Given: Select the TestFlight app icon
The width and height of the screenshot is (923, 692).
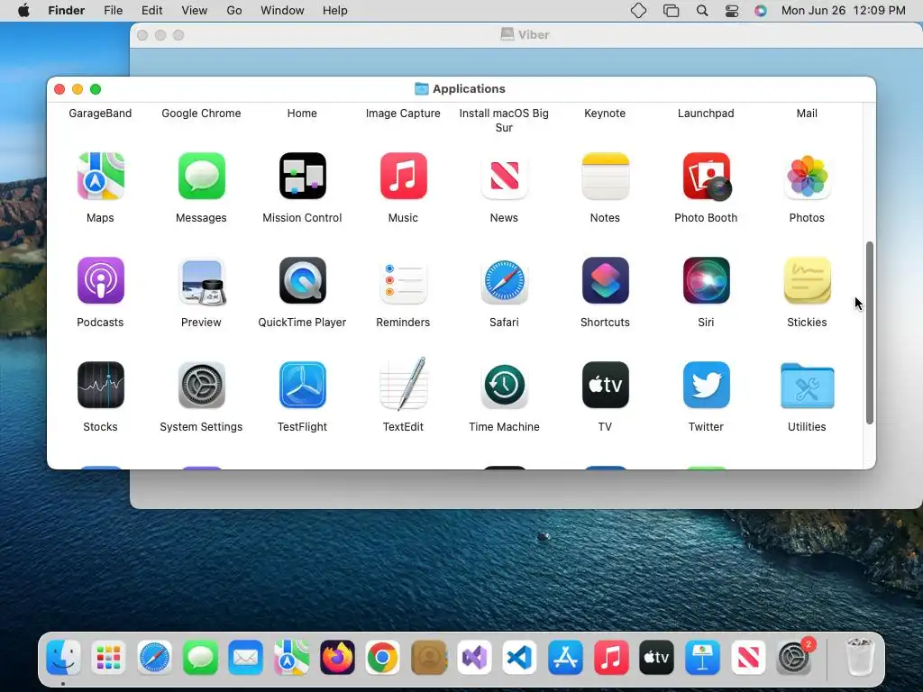Looking at the screenshot, I should tap(303, 385).
